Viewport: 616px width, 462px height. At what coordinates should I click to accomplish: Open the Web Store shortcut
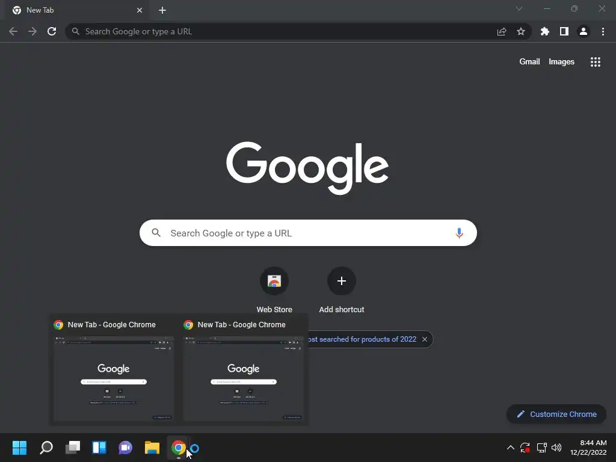click(x=274, y=291)
